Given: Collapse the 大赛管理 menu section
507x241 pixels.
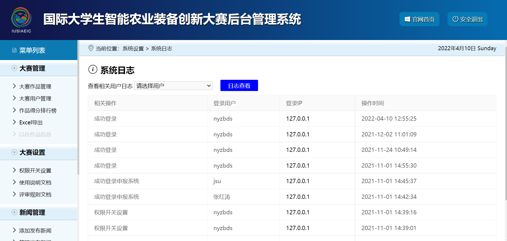Looking at the screenshot, I should coord(32,68).
